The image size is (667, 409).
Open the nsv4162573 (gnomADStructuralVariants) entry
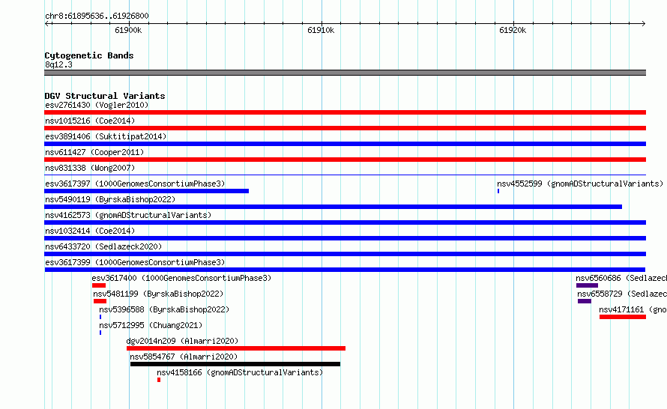pos(128,215)
